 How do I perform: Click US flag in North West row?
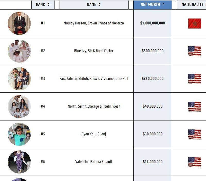click(195, 107)
